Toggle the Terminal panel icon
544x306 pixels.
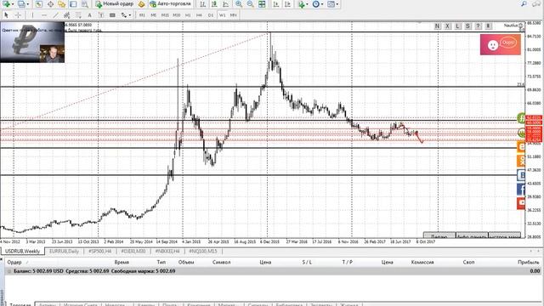click(73, 4)
